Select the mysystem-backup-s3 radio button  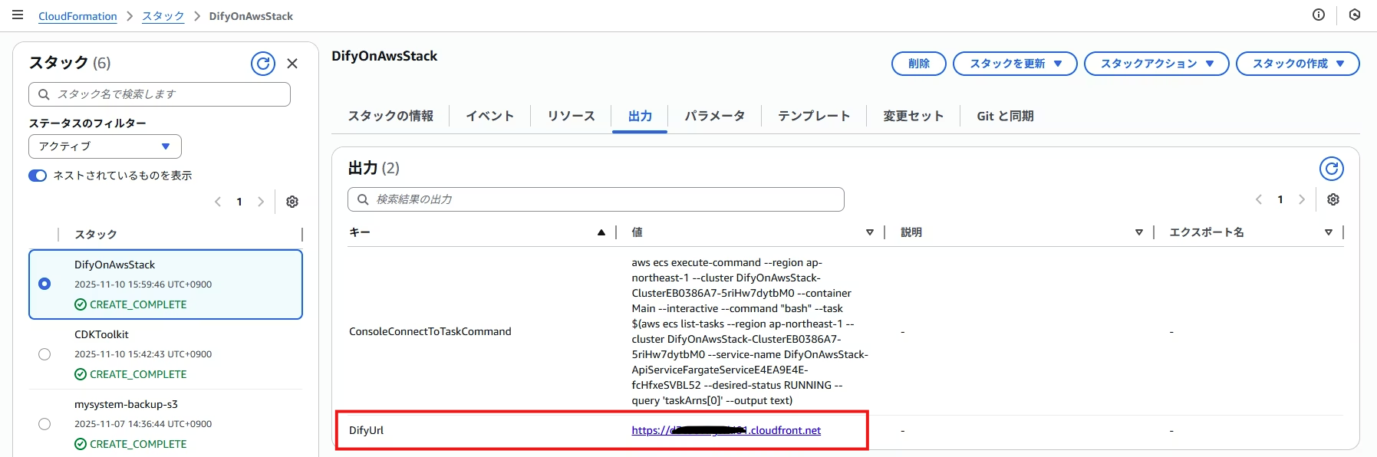(44, 424)
